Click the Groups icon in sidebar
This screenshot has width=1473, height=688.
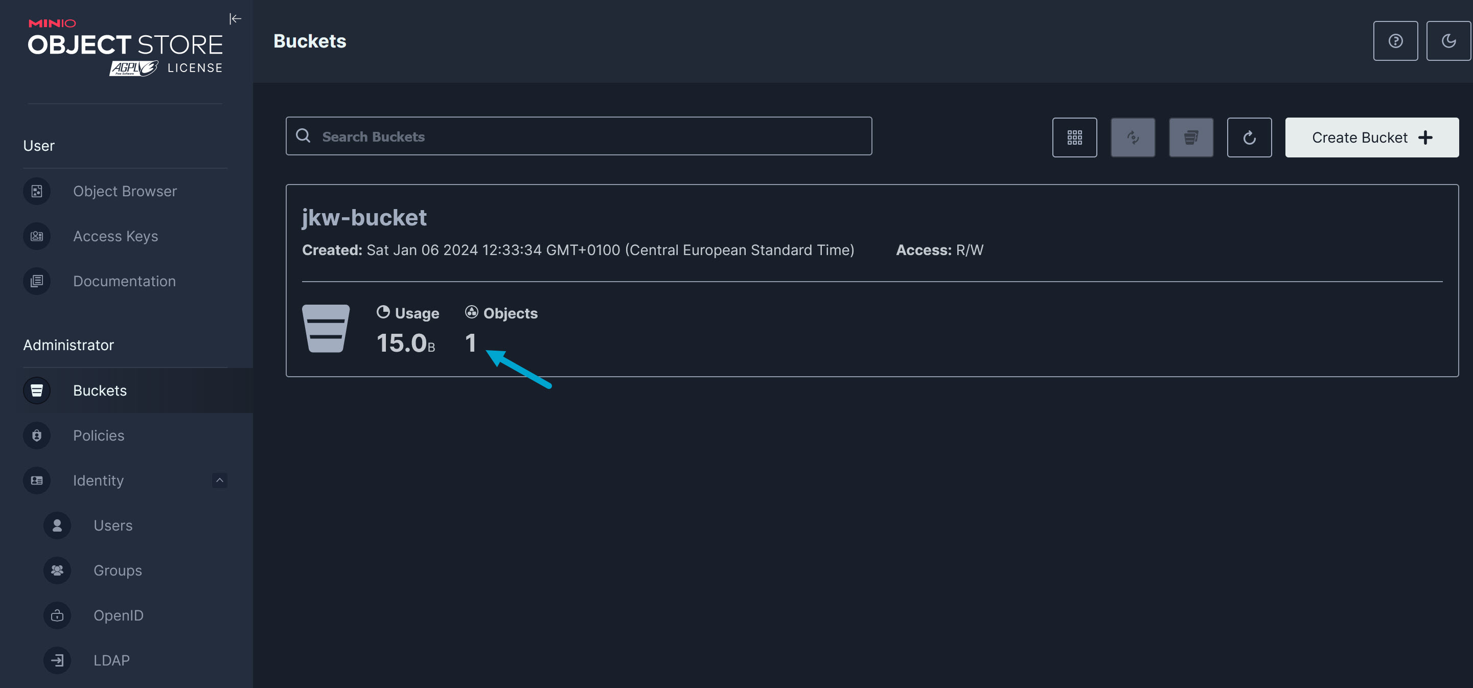[x=57, y=569]
